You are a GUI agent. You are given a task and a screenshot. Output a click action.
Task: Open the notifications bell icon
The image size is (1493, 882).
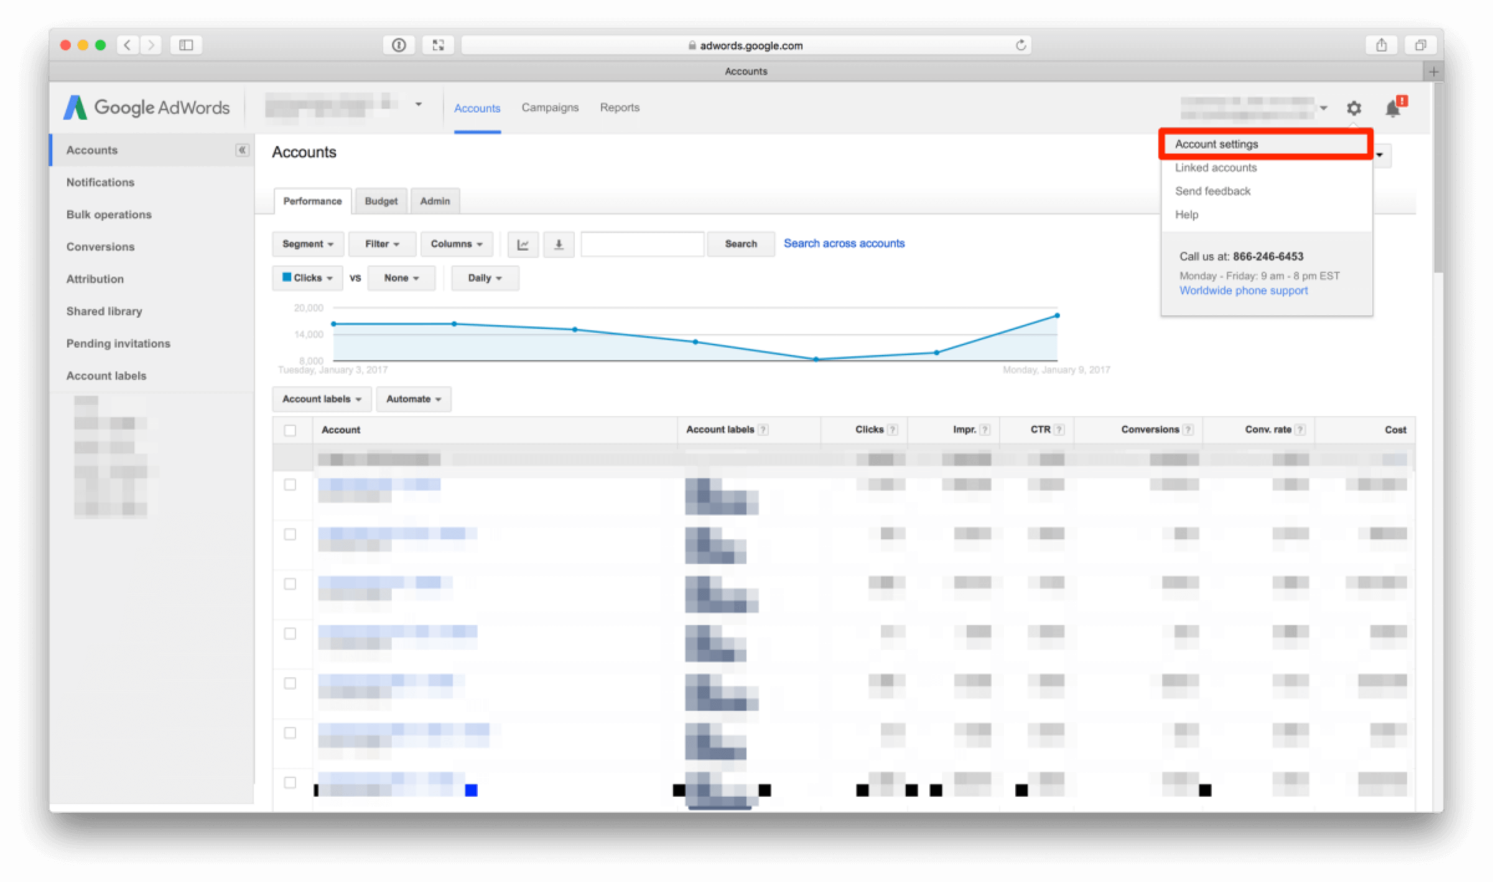pyautogui.click(x=1393, y=108)
